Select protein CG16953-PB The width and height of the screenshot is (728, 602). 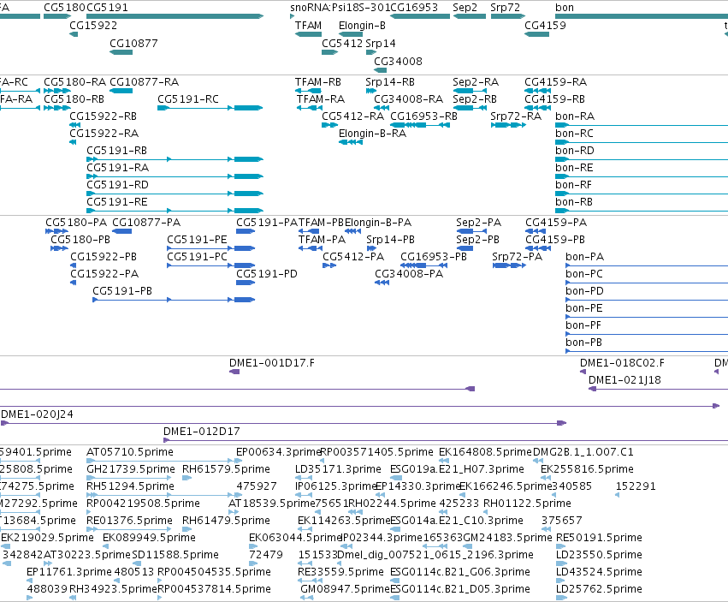click(x=424, y=265)
